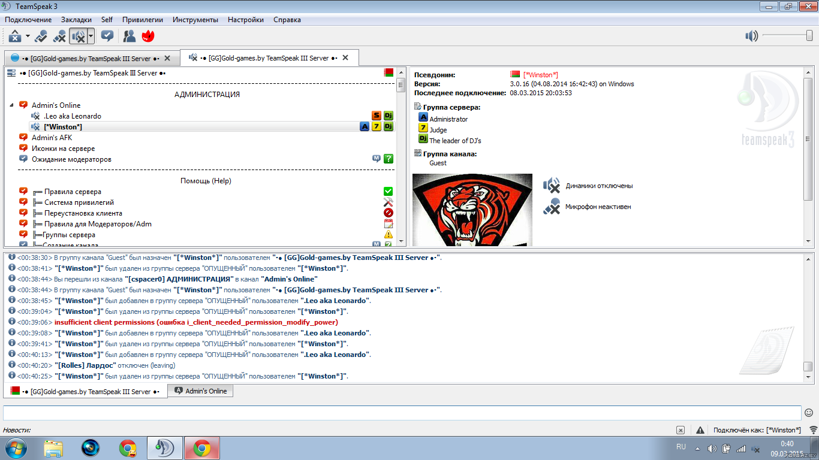This screenshot has height=460, width=819.
Task: Open the Подключение menu
Action: click(28, 20)
